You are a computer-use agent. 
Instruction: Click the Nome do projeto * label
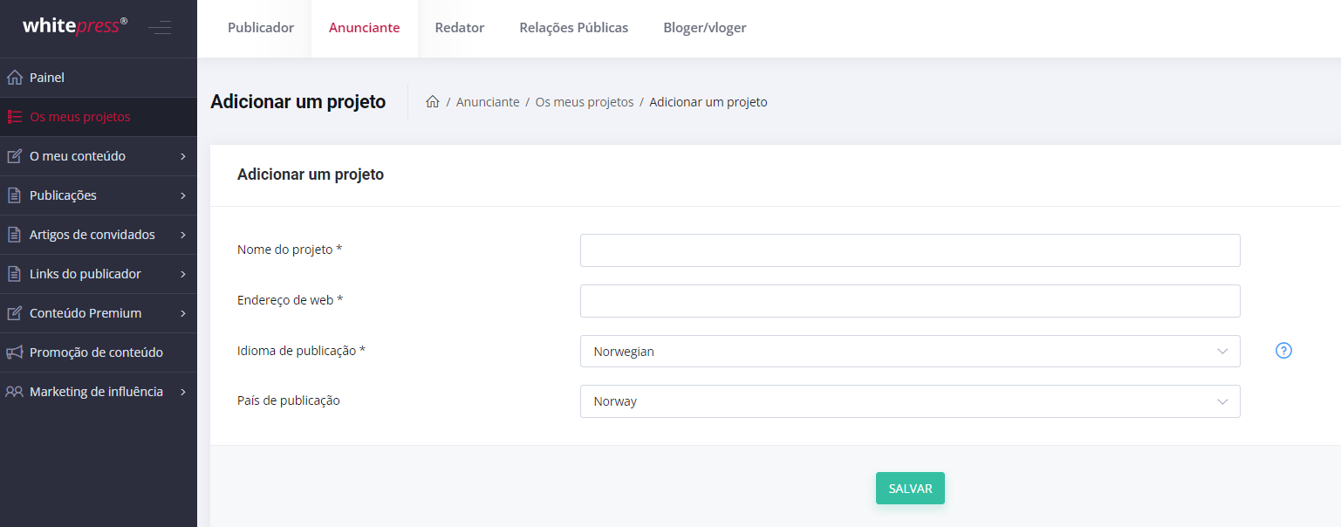coord(290,250)
